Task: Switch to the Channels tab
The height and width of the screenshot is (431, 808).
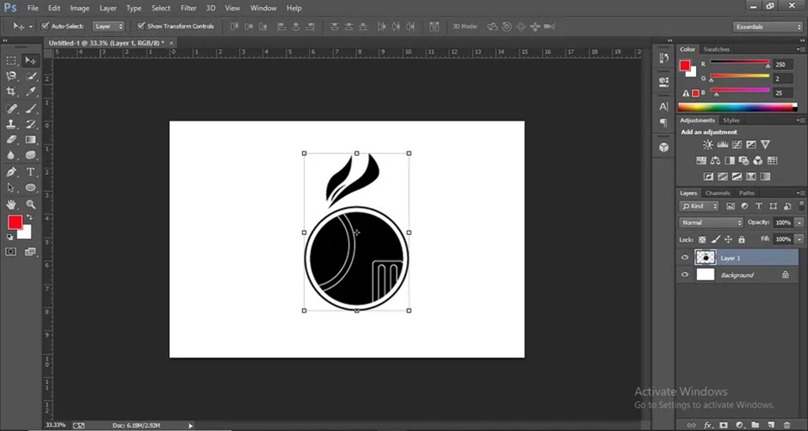Action: click(x=718, y=193)
